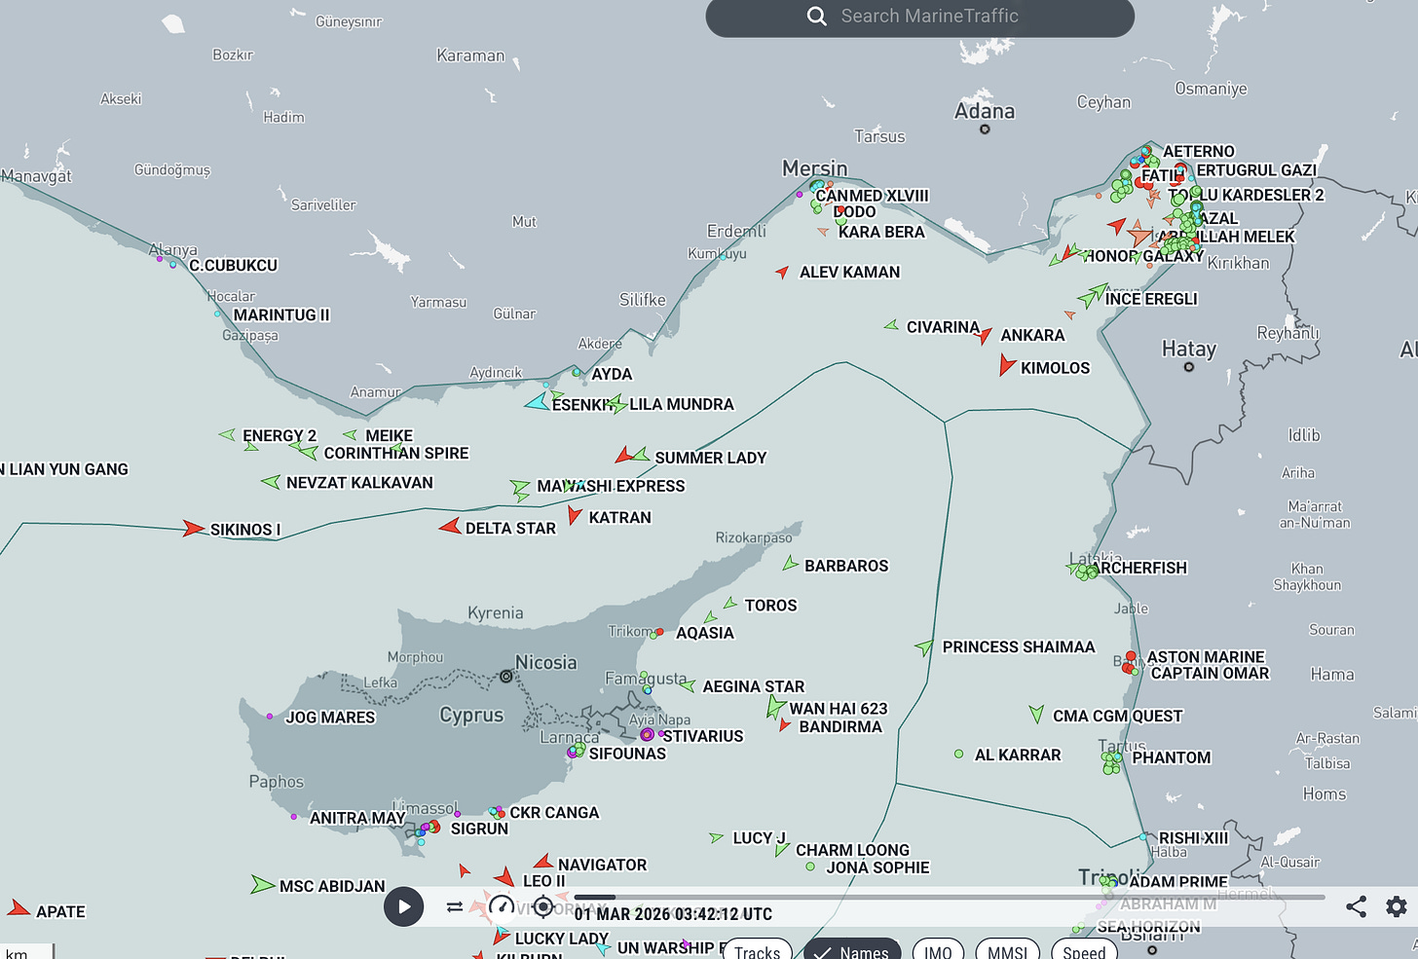This screenshot has height=959, width=1418.
Task: Start timeline playback with play button
Action: point(403,907)
